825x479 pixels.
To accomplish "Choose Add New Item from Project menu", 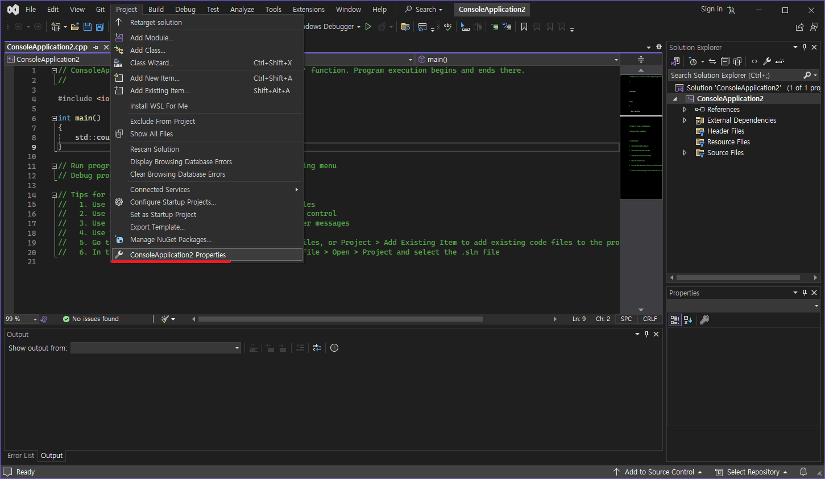I will (207, 78).
